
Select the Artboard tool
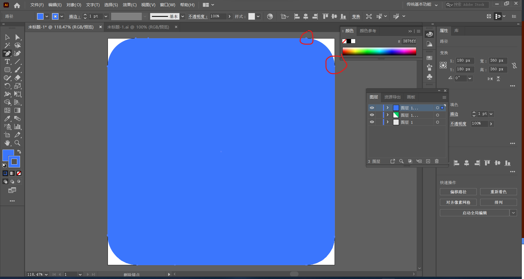pyautogui.click(x=7, y=135)
